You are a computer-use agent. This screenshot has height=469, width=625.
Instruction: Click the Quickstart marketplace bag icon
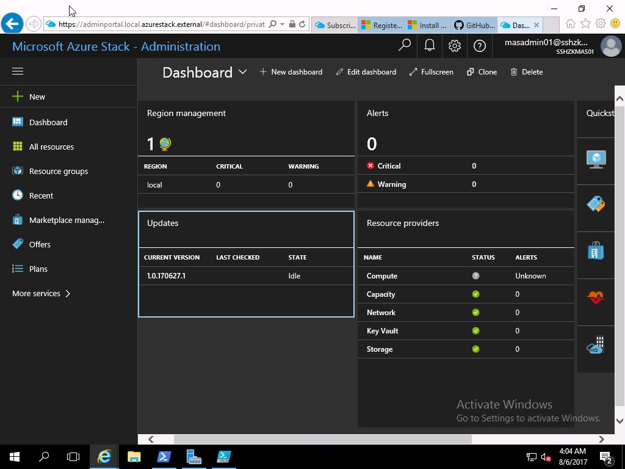tap(596, 250)
